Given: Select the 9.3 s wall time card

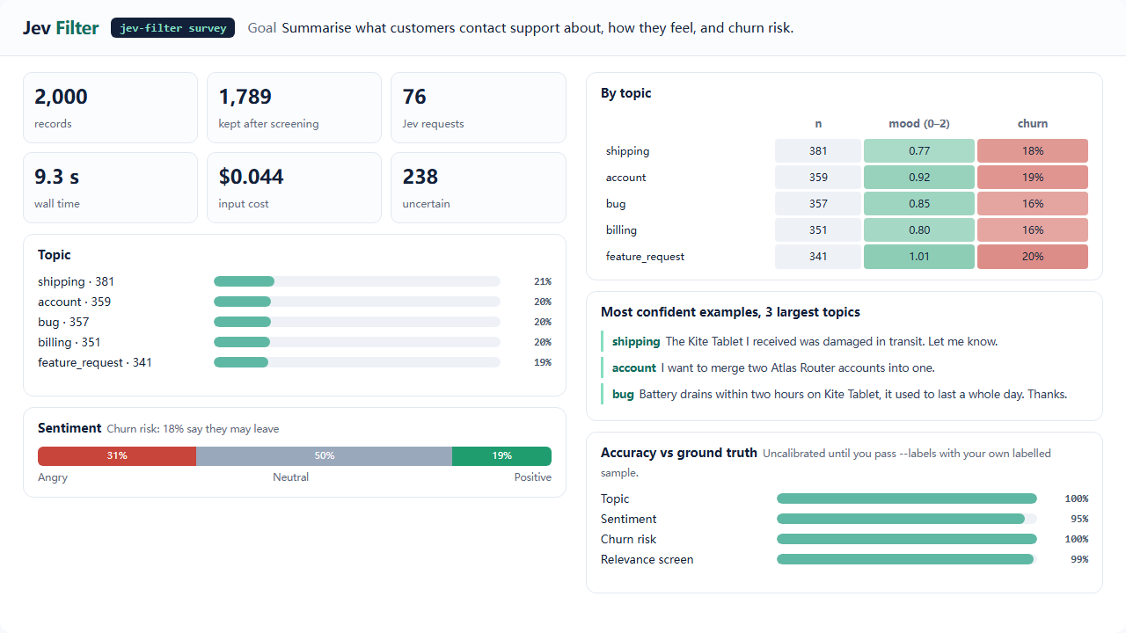Looking at the screenshot, I should (x=110, y=187).
